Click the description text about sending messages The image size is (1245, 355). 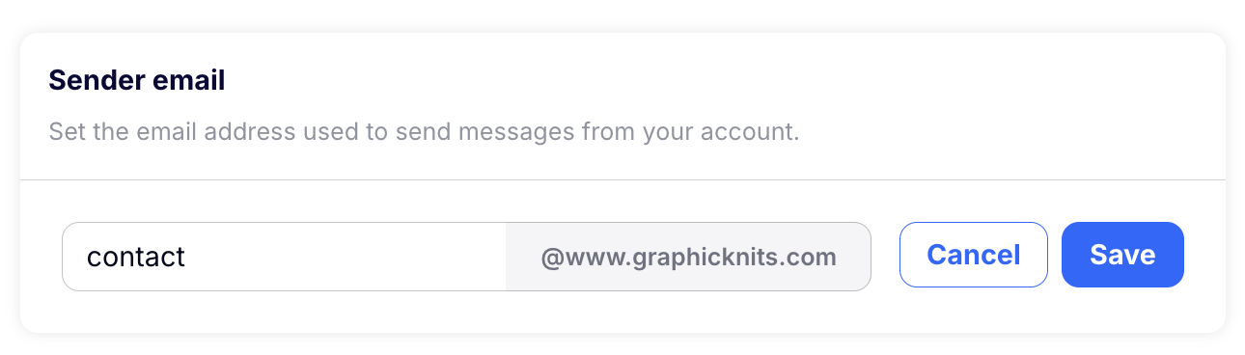coord(424,131)
